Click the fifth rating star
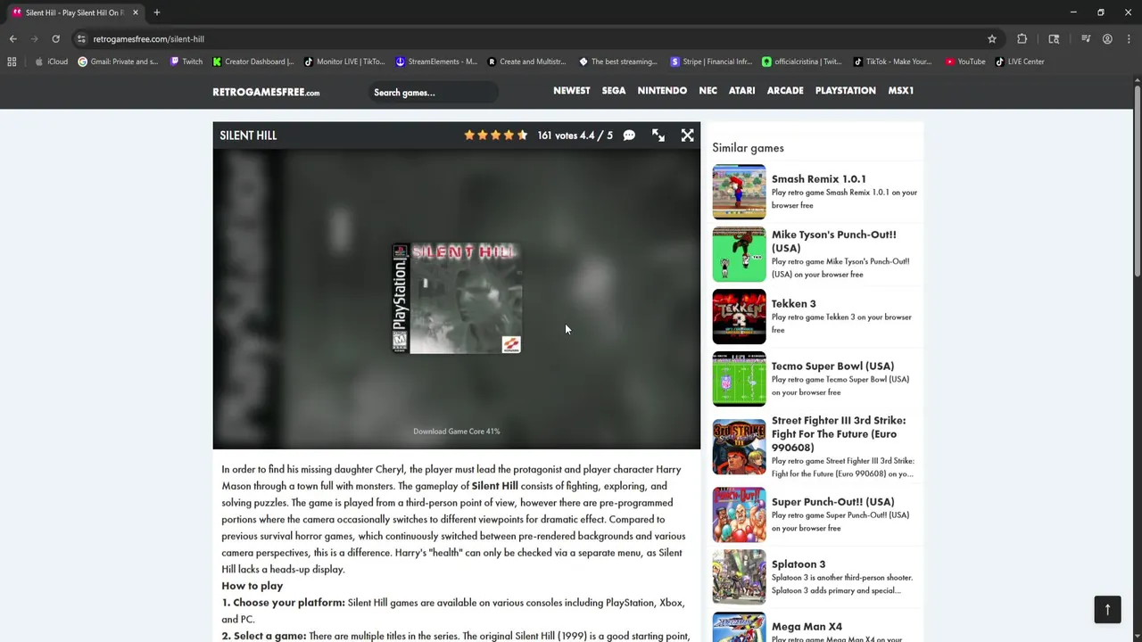Viewport: 1142px width, 642px height. click(523, 136)
